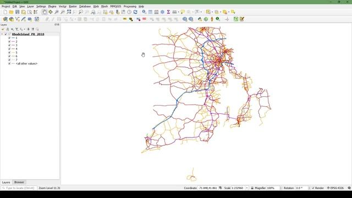Click the Temporal Controller clock icon
The height and width of the screenshot is (198, 352).
pyautogui.click(x=129, y=12)
